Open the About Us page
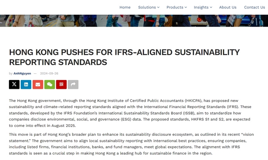Viewport: 268px width, 160px height. pos(228,7)
